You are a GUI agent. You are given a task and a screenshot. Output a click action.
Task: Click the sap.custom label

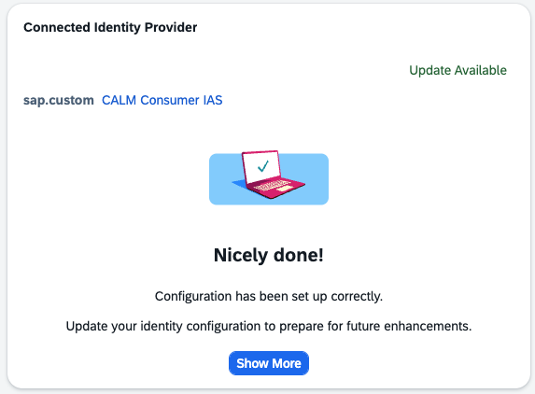(58, 100)
